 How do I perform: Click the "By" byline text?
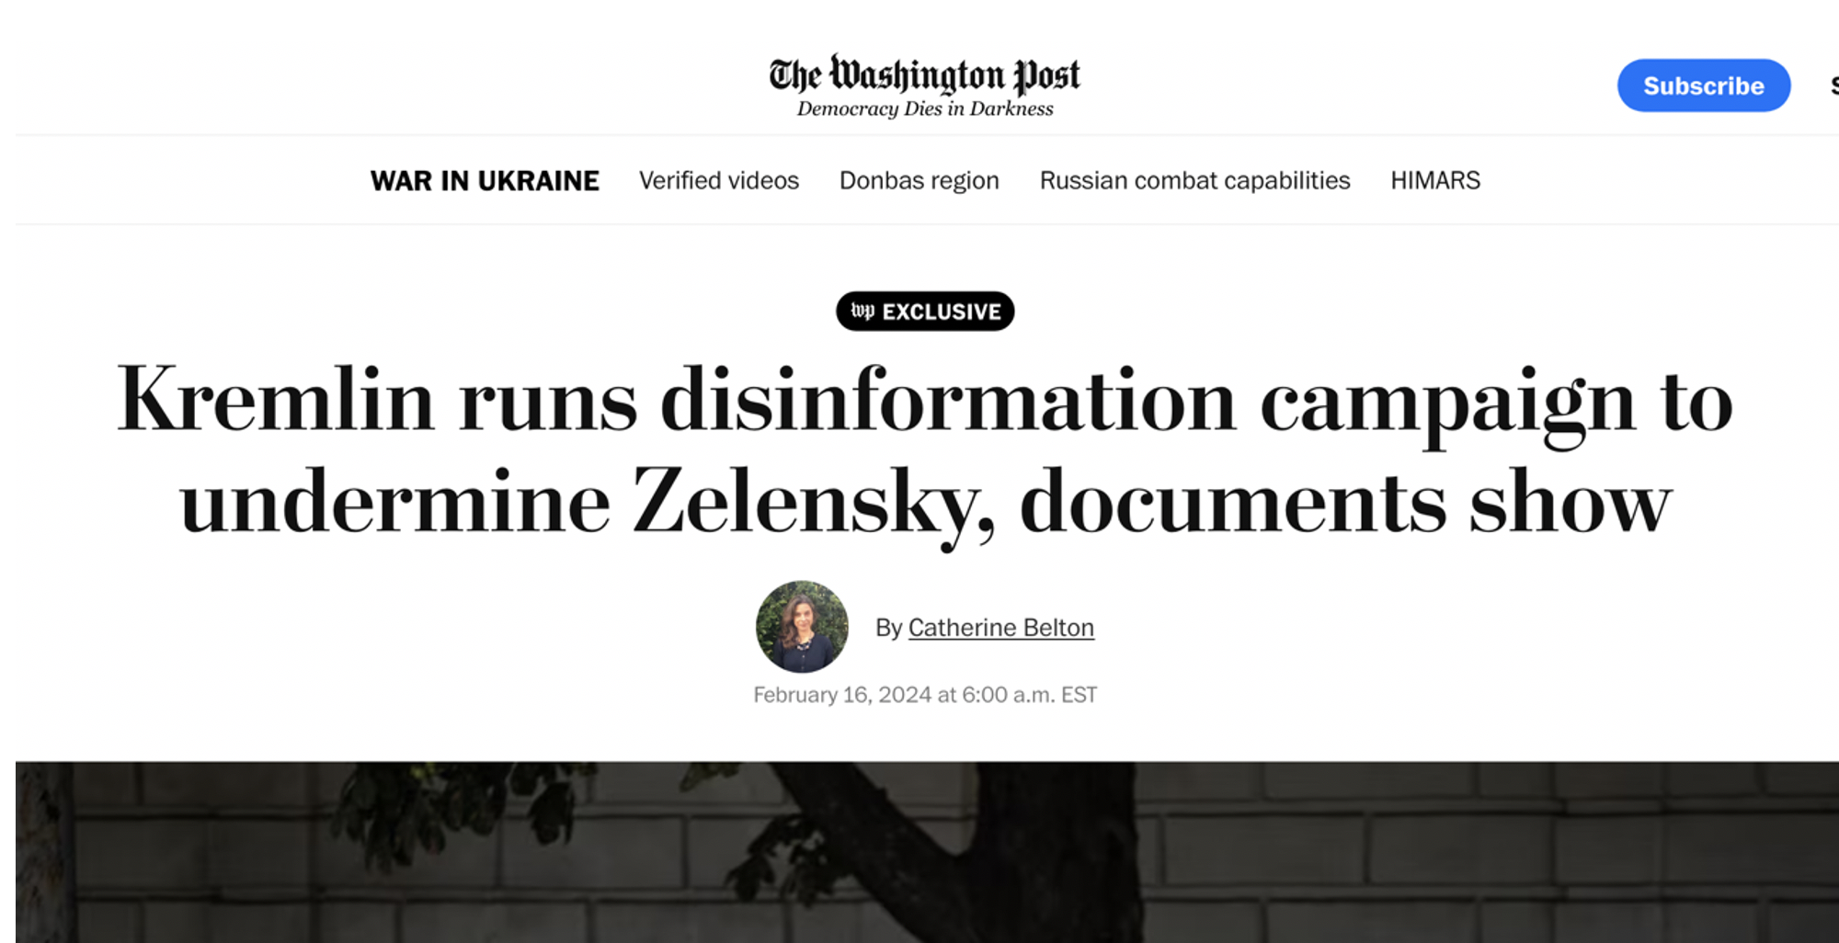point(888,628)
